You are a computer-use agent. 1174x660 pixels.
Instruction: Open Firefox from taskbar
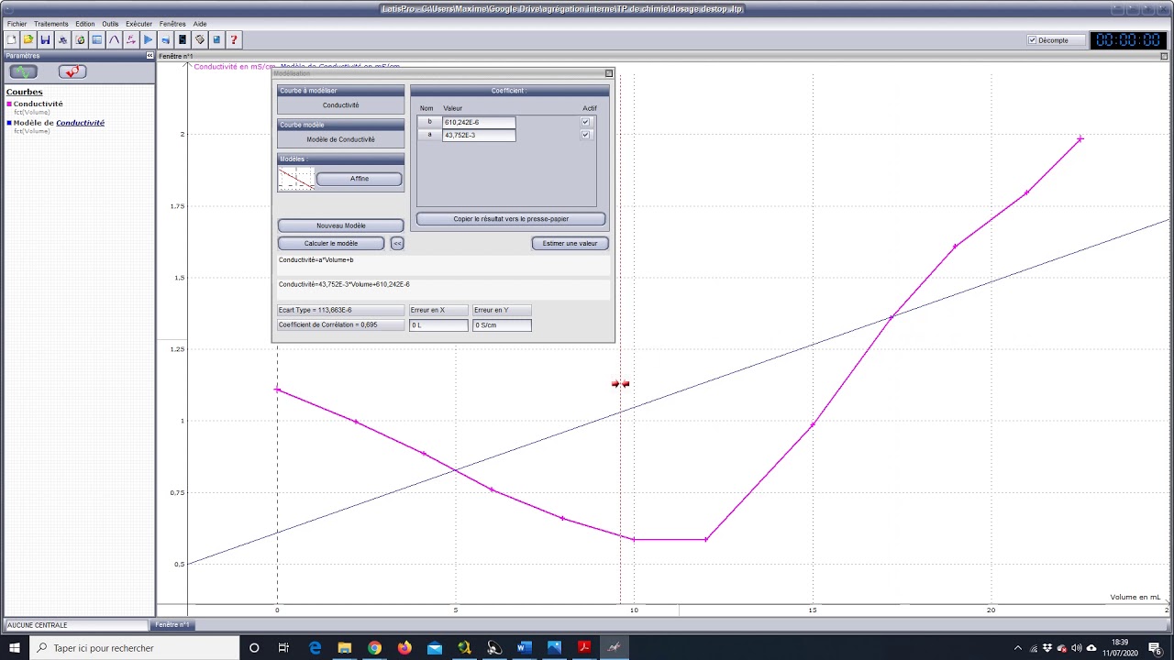404,648
